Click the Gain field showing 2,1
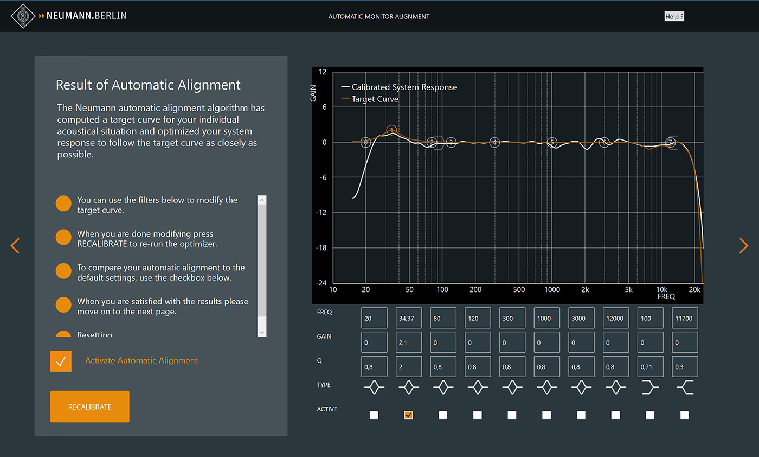Viewport: 759px width, 457px height. coord(409,342)
